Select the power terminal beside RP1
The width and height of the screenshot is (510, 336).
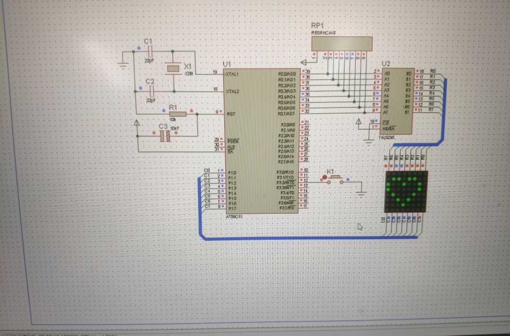(x=303, y=62)
